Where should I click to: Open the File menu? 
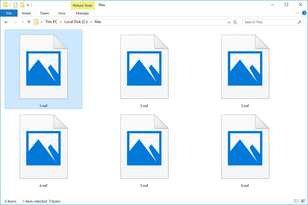tap(9, 13)
